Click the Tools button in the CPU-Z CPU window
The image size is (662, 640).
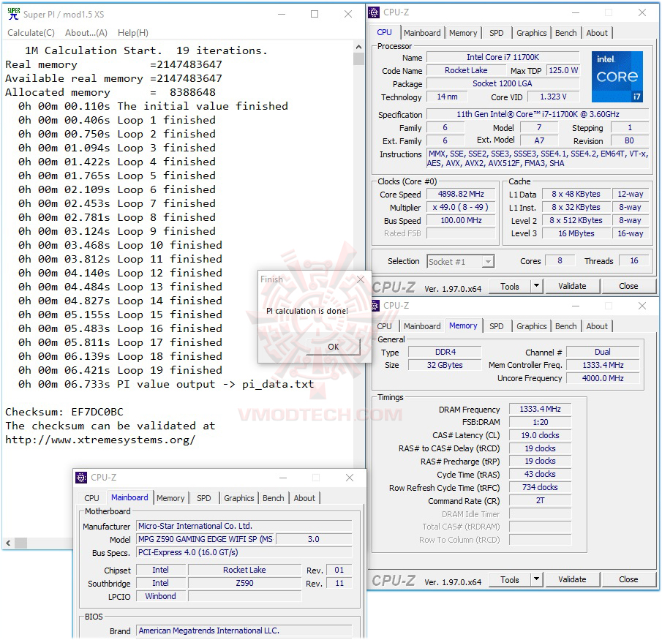[510, 286]
